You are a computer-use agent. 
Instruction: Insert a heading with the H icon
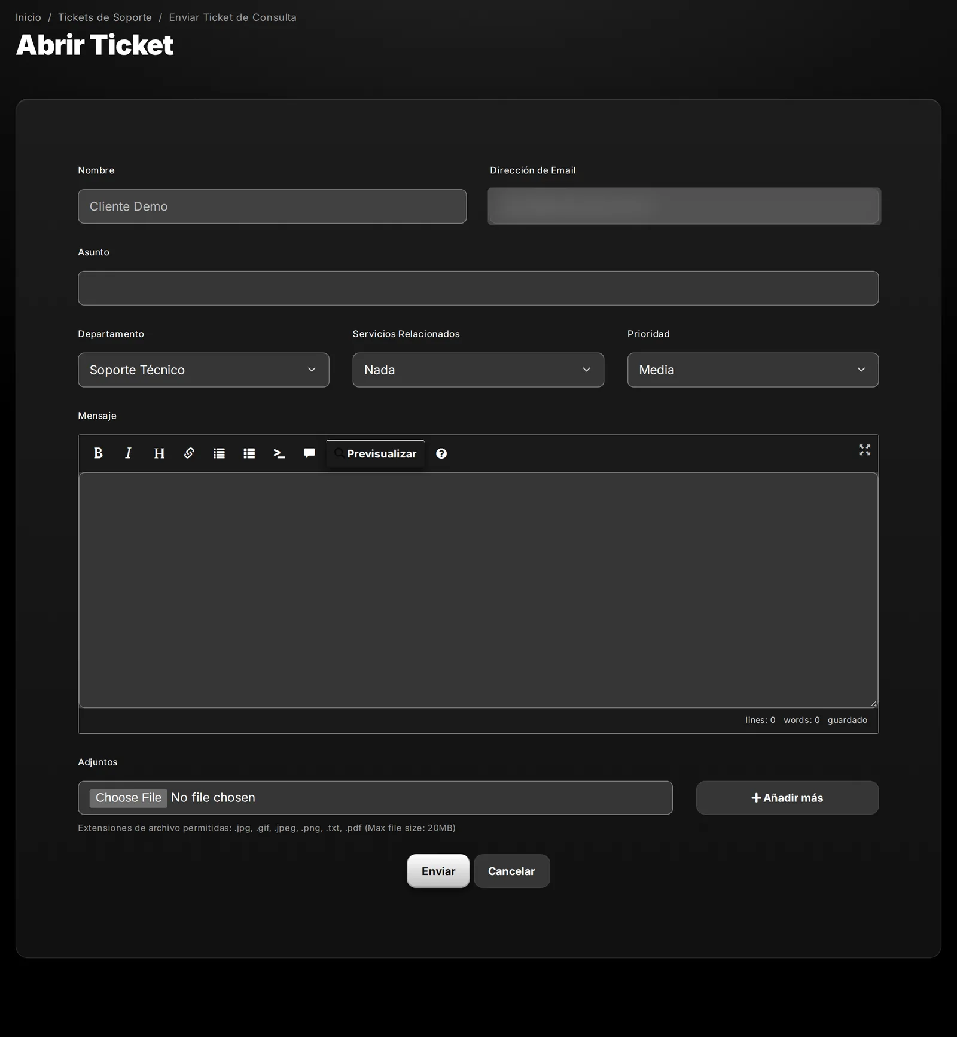point(159,453)
